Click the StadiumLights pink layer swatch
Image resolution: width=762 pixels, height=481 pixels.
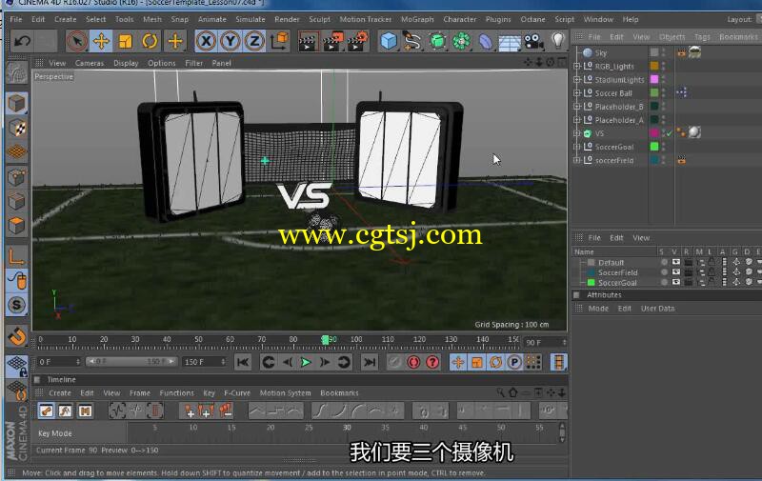click(654, 79)
